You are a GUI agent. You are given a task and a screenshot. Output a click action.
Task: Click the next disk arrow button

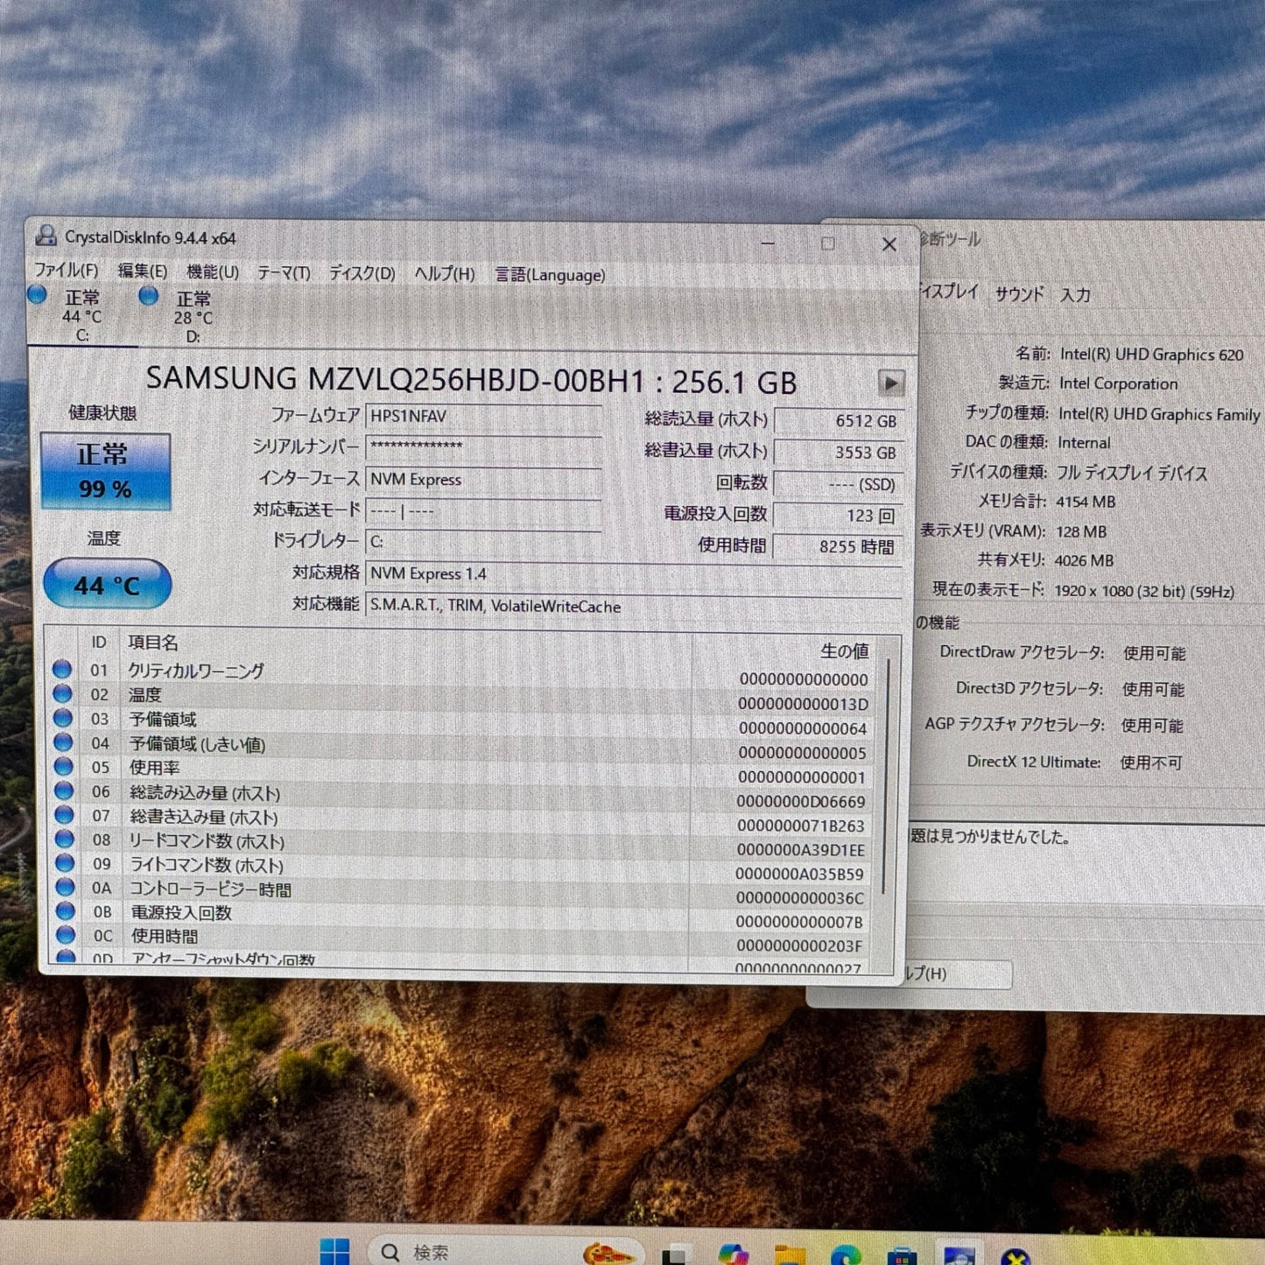[890, 383]
